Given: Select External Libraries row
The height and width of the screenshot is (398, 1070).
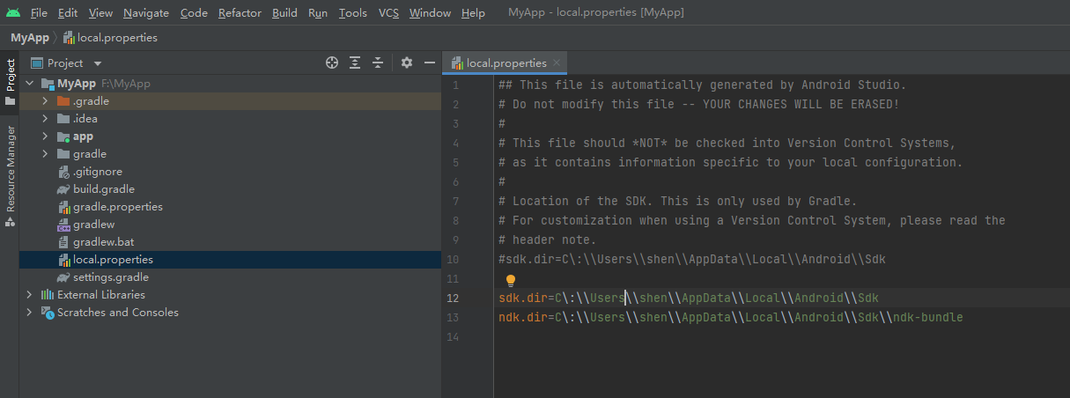Looking at the screenshot, I should [x=230, y=295].
